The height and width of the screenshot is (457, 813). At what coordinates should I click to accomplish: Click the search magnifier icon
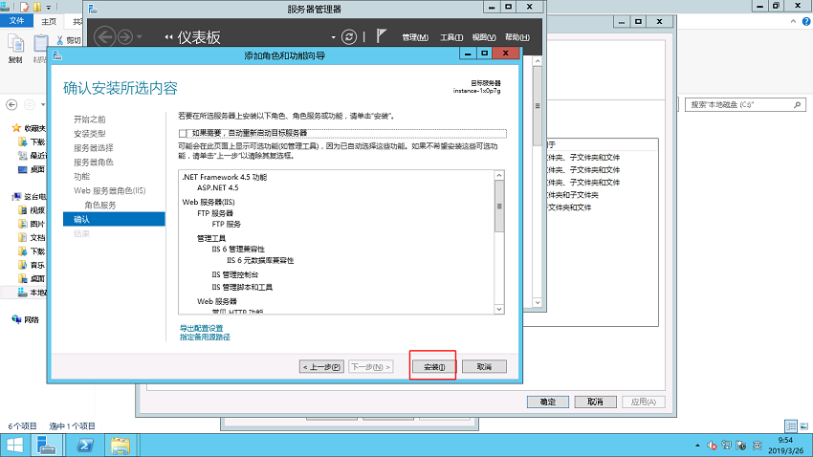pos(797,104)
